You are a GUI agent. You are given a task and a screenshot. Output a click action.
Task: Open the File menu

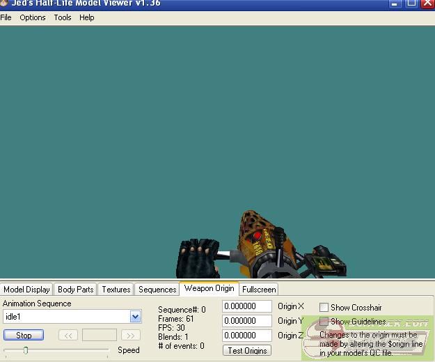6,17
